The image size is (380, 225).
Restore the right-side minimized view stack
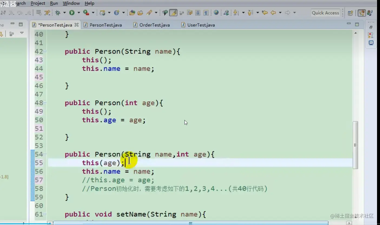click(x=371, y=27)
